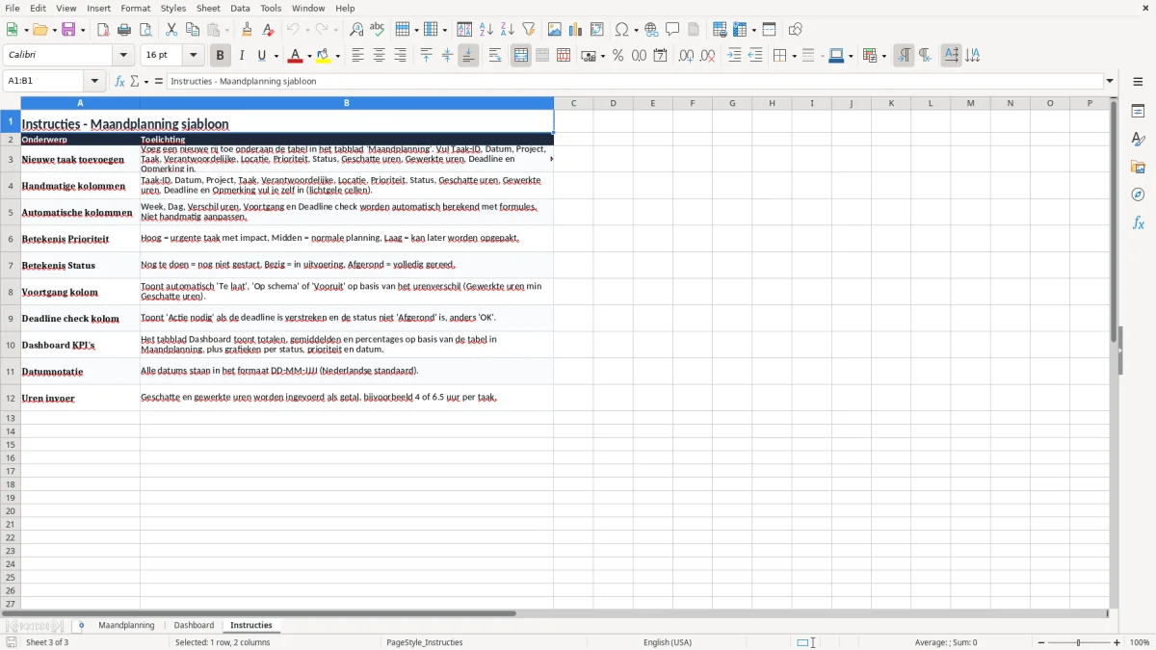This screenshot has height=650, width=1156.
Task: Open sidebar Navigator compass icon
Action: click(x=1138, y=195)
